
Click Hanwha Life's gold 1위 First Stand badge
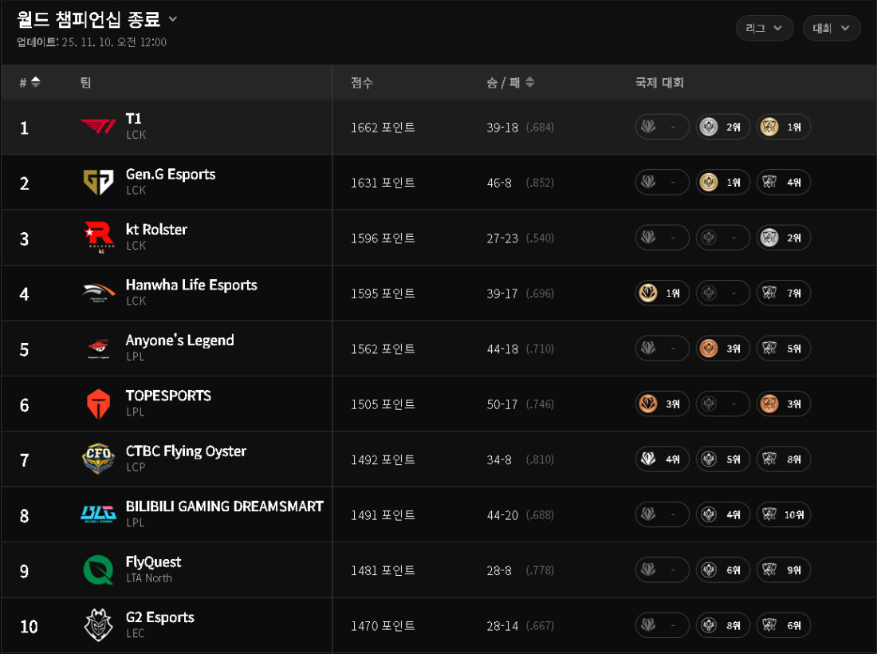point(662,294)
